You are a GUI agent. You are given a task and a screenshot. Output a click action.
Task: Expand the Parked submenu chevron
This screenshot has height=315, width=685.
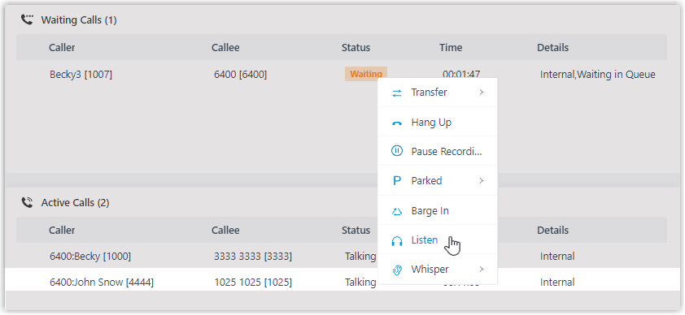pyautogui.click(x=482, y=181)
